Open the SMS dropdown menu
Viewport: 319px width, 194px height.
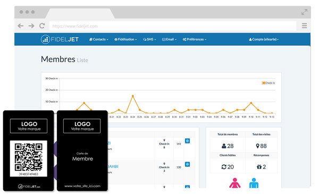tap(149, 39)
